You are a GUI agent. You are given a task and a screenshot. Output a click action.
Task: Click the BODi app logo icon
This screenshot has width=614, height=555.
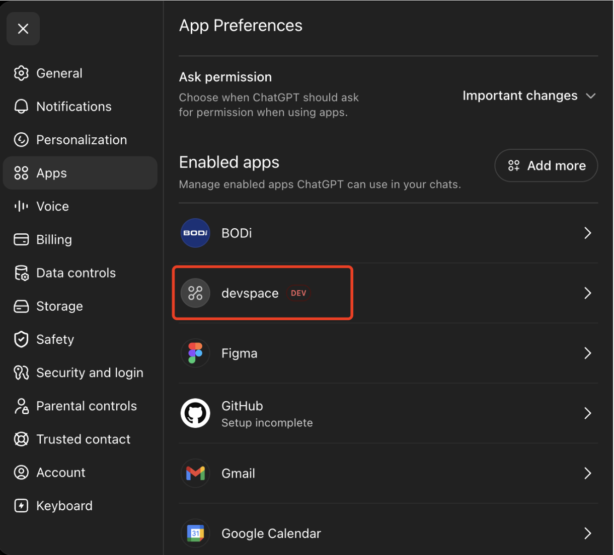click(x=195, y=233)
